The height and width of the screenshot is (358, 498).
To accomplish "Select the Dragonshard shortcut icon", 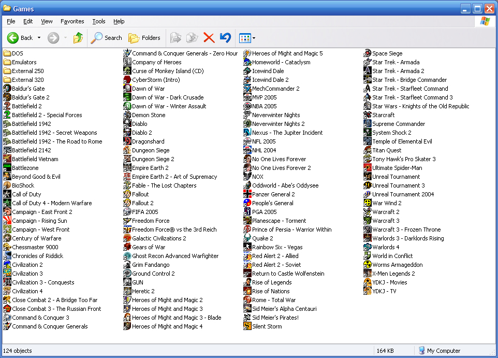I will click(127, 141).
